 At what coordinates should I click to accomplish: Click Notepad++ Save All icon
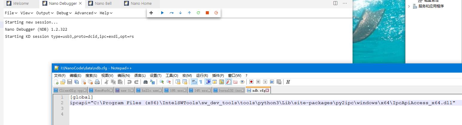[77, 82]
